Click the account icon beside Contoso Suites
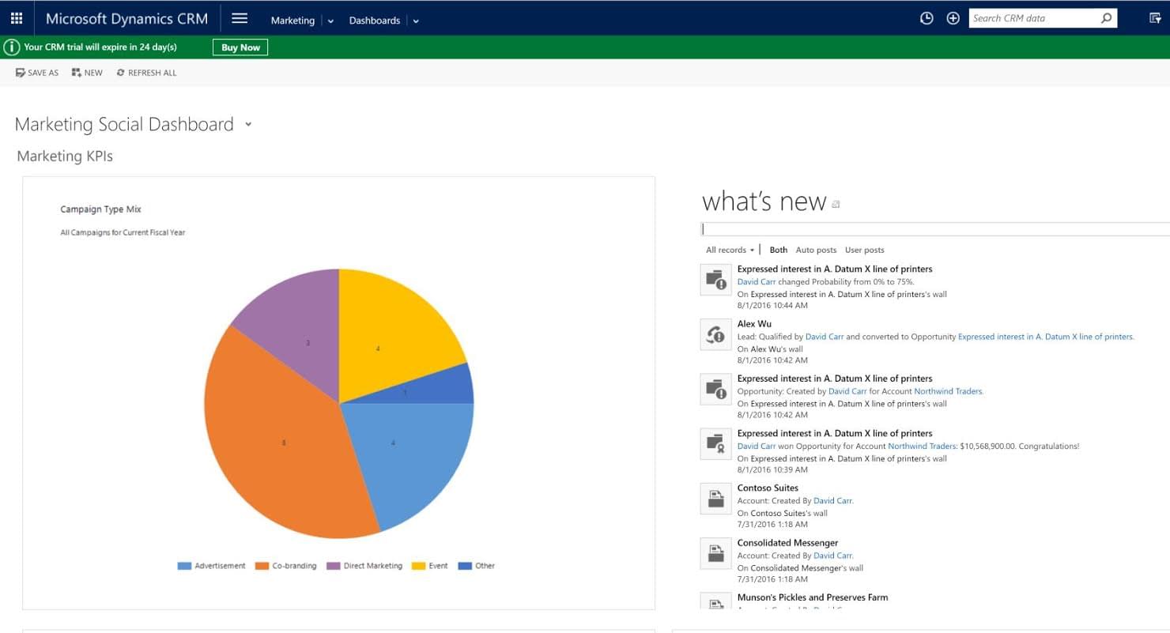Screen dimensions: 1170x633 click(x=715, y=499)
